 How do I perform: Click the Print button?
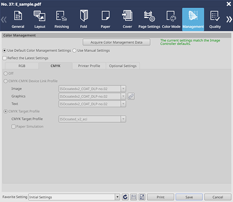click(x=160, y=197)
